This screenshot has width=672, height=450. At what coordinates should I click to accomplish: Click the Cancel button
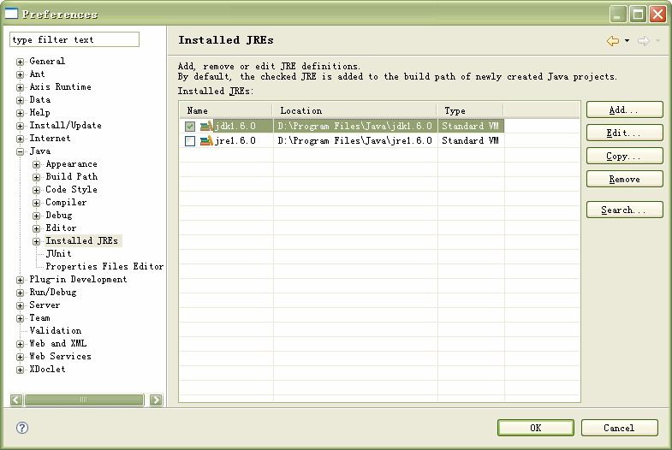pyautogui.click(x=619, y=428)
